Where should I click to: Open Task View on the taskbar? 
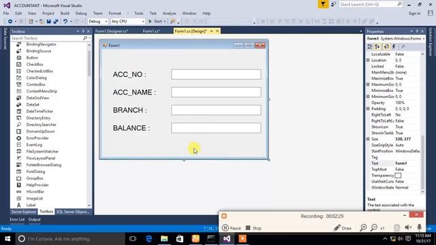tap(133, 239)
